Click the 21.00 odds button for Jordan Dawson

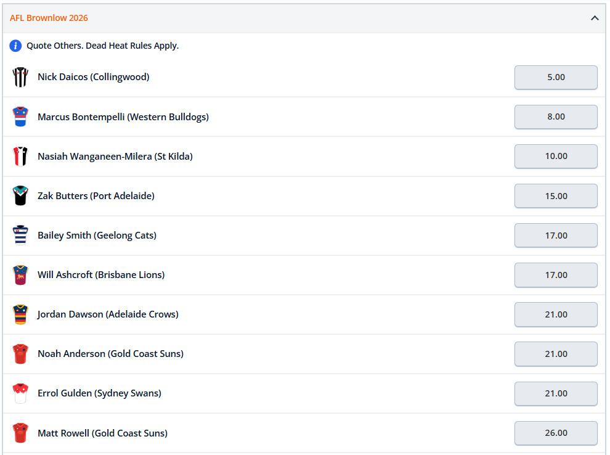(x=555, y=314)
